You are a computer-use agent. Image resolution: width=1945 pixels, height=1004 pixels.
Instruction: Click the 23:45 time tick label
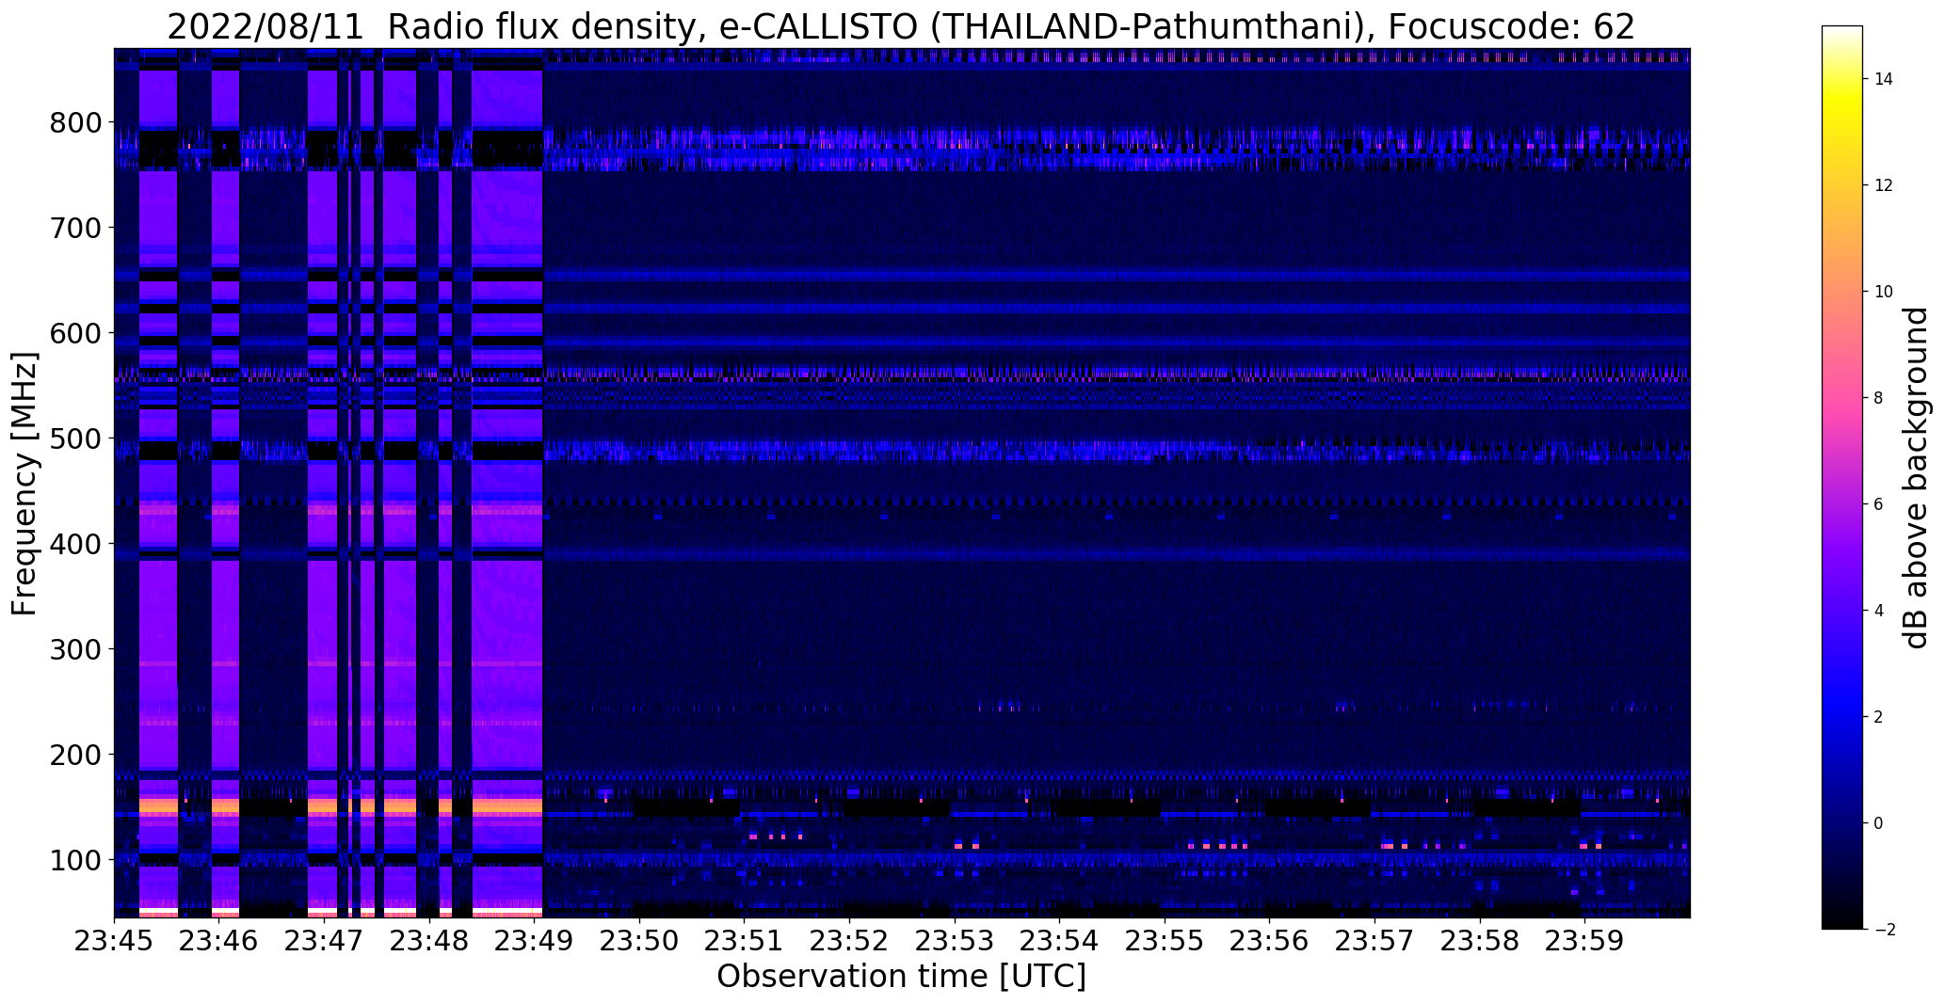click(x=114, y=941)
